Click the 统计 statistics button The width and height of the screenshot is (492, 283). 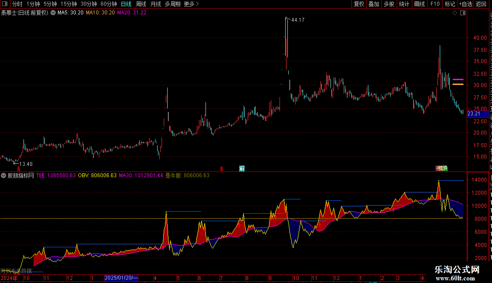click(x=404, y=4)
